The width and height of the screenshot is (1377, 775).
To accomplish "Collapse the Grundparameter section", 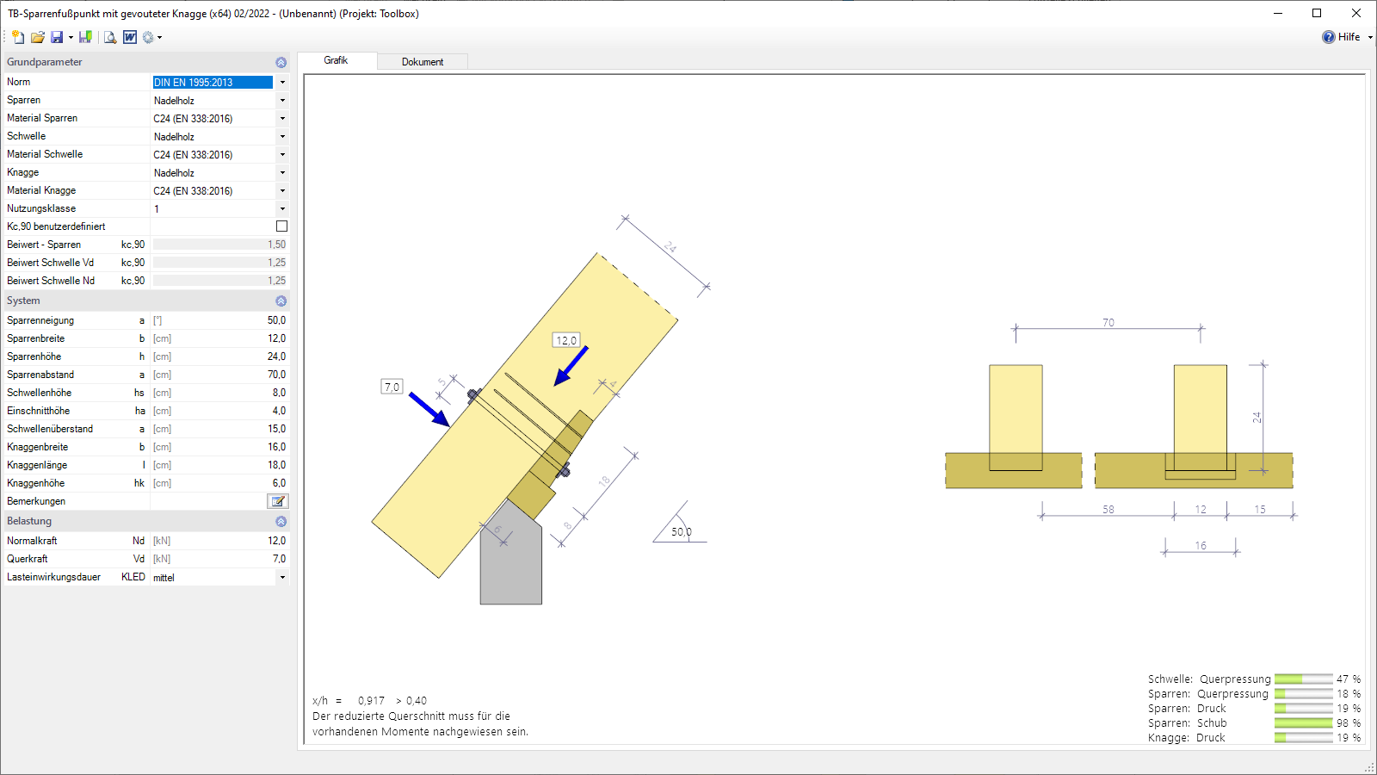I will coord(281,62).
